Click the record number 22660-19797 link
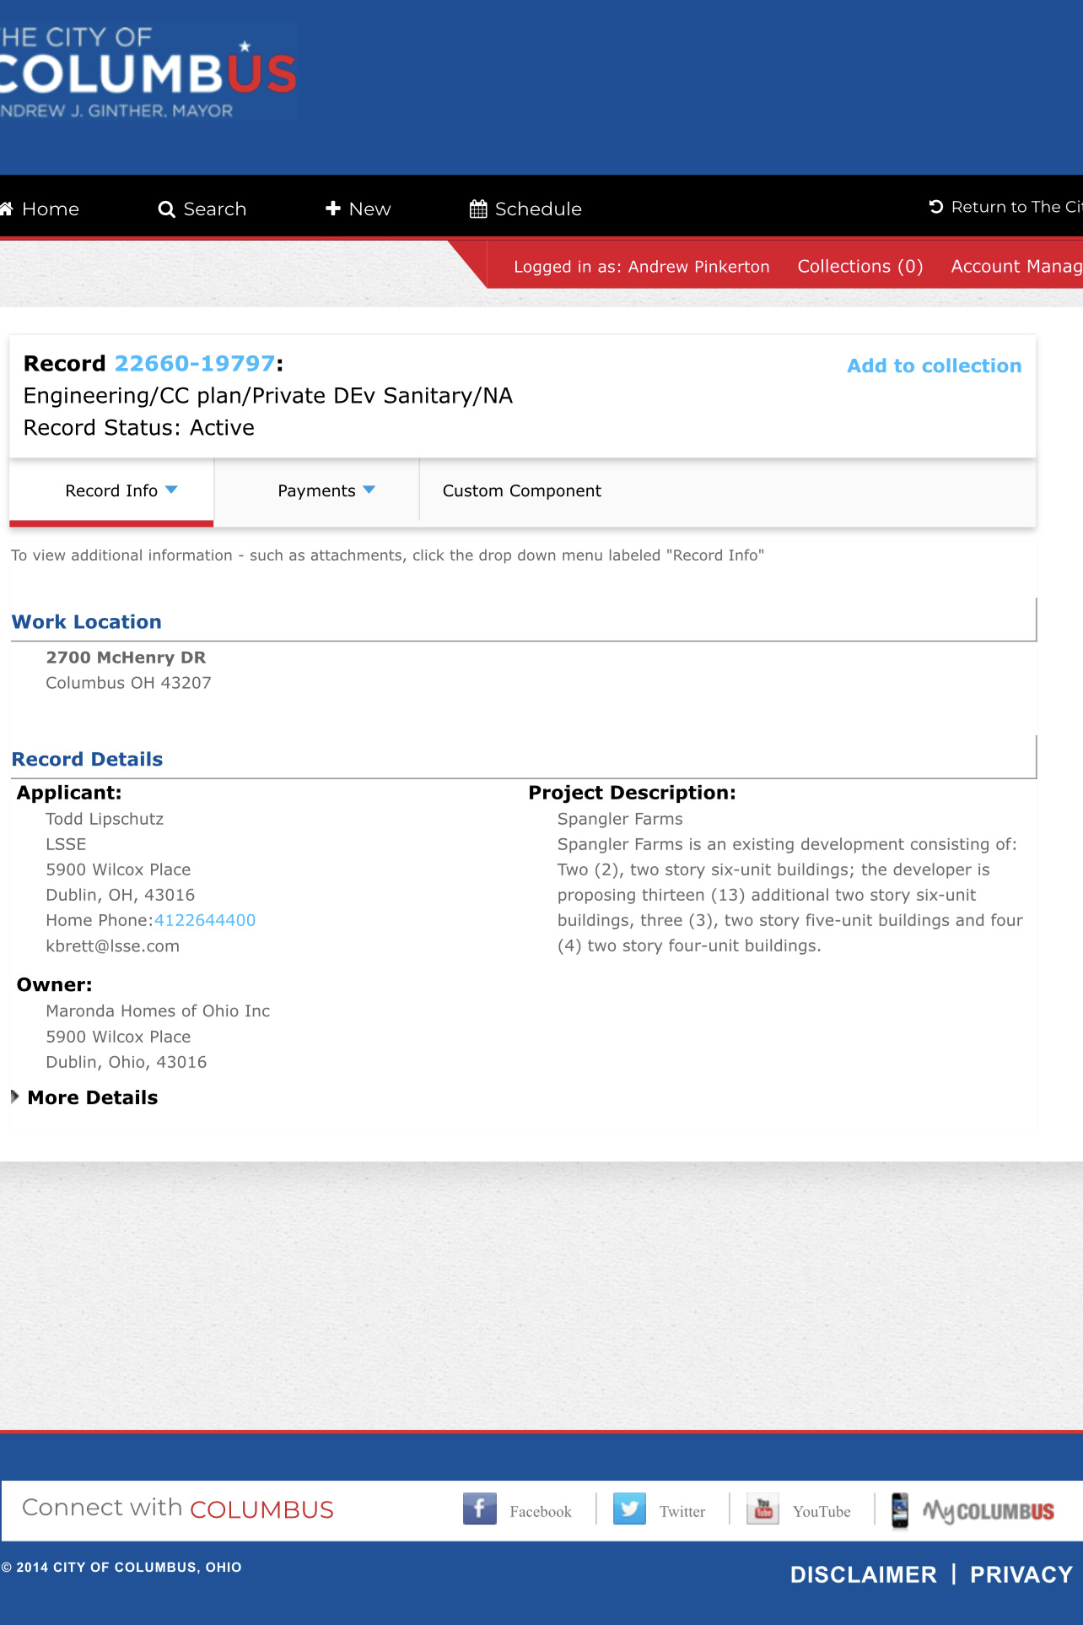The width and height of the screenshot is (1083, 1625). pyautogui.click(x=195, y=363)
